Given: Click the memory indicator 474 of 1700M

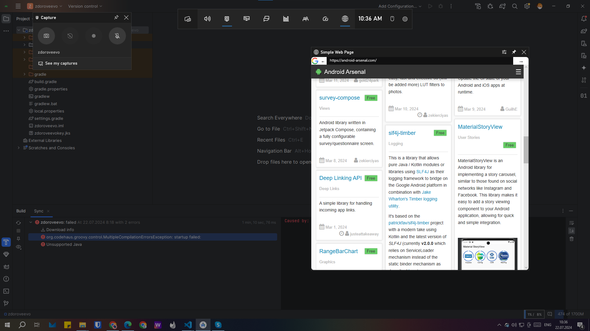Looking at the screenshot, I should pos(571,314).
